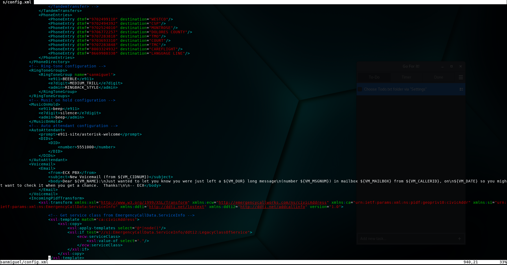This screenshot has height=265, width=507.
Task: Check the 'Choose Todo.txt folder' task checkbox
Action: click(x=360, y=89)
